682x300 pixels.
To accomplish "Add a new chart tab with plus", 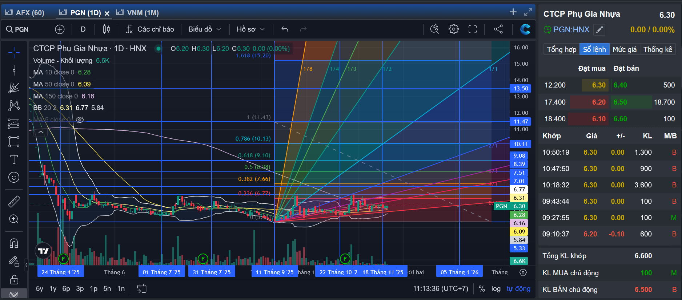I will (513, 12).
